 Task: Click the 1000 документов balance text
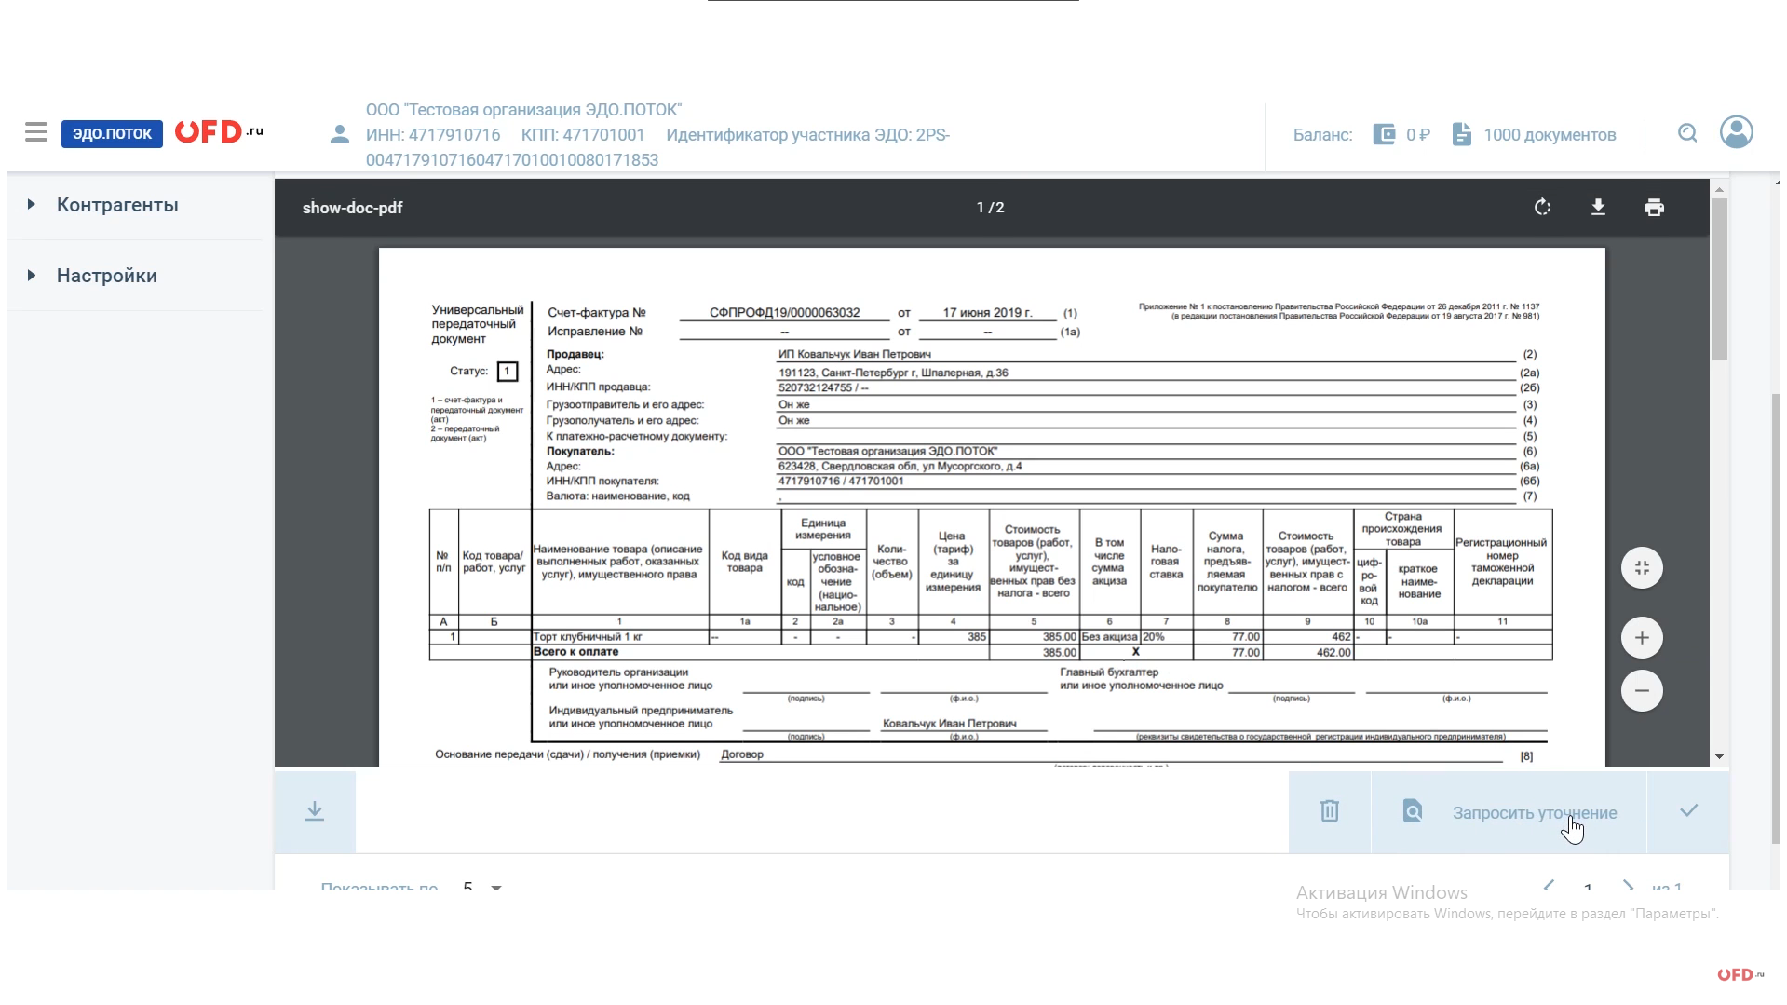pyautogui.click(x=1550, y=135)
